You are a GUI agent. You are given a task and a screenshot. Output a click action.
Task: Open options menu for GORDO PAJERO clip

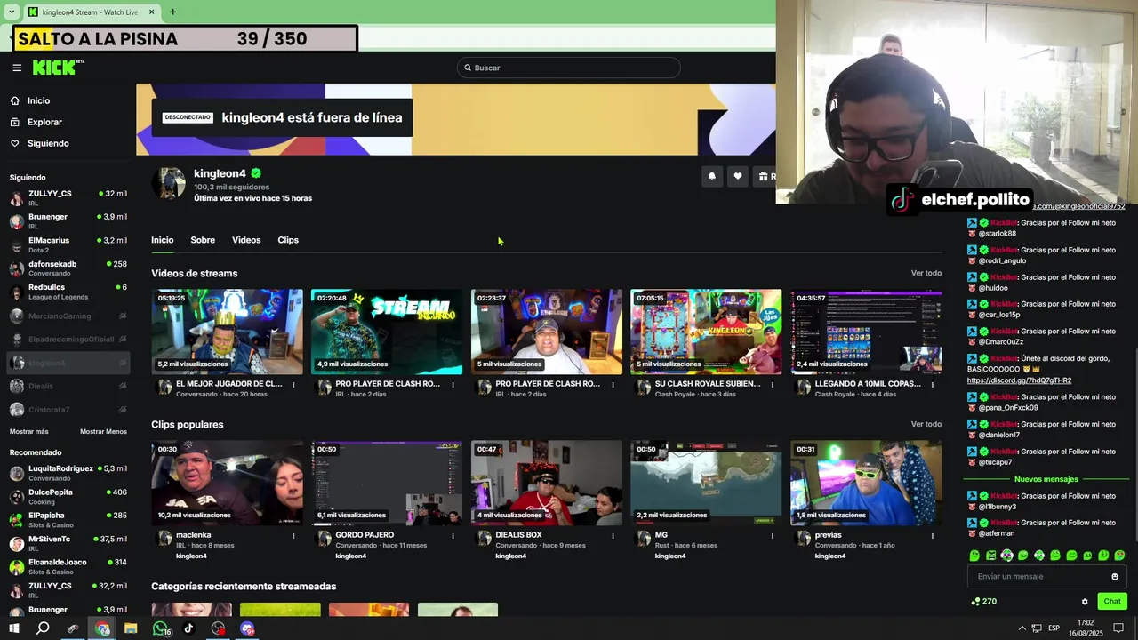(x=453, y=536)
